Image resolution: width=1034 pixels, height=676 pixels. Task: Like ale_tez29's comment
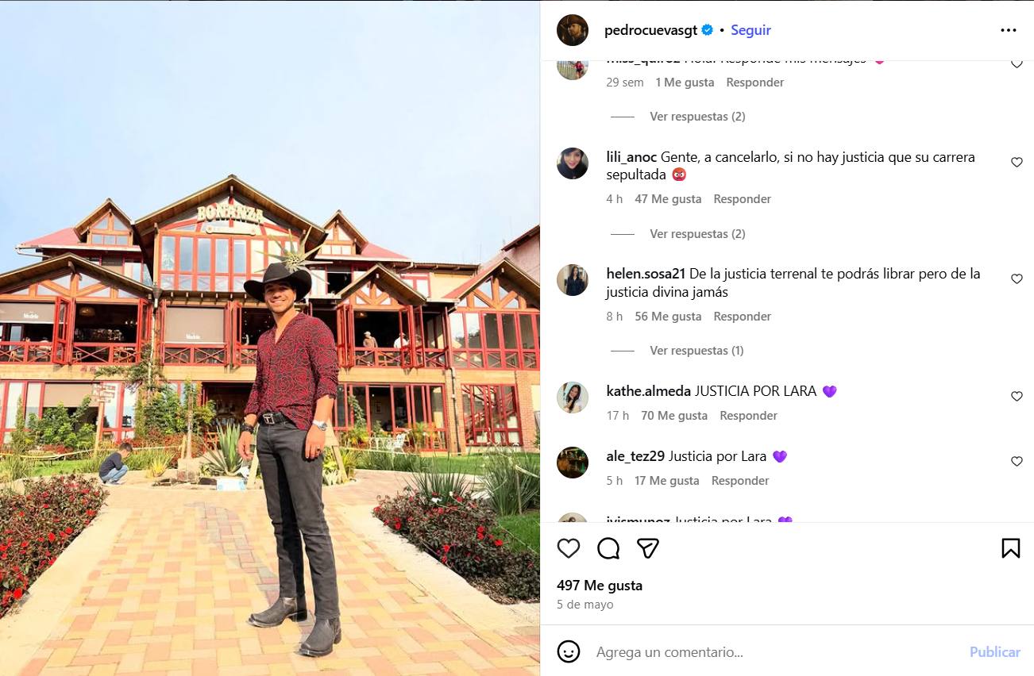pos(1017,461)
